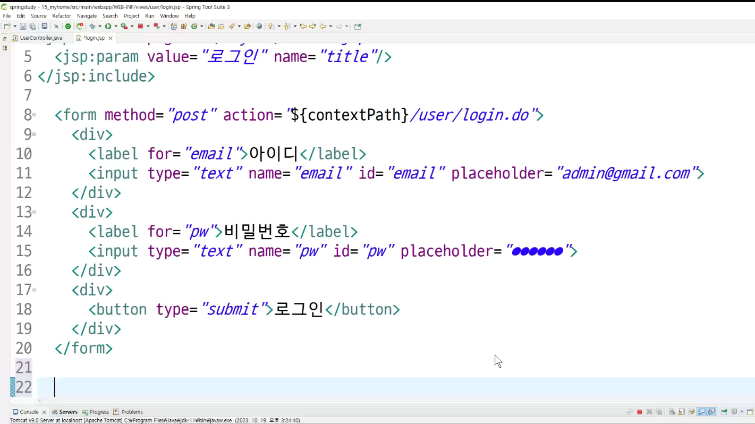Screen dimensions: 755x424
Task: Click the contextPath expression on line 8
Action: point(350,115)
